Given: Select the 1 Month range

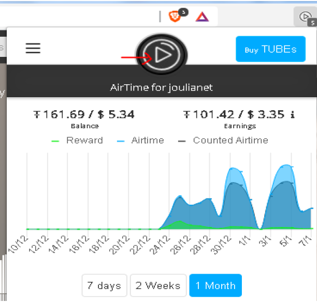Looking at the screenshot, I should click(x=215, y=285).
